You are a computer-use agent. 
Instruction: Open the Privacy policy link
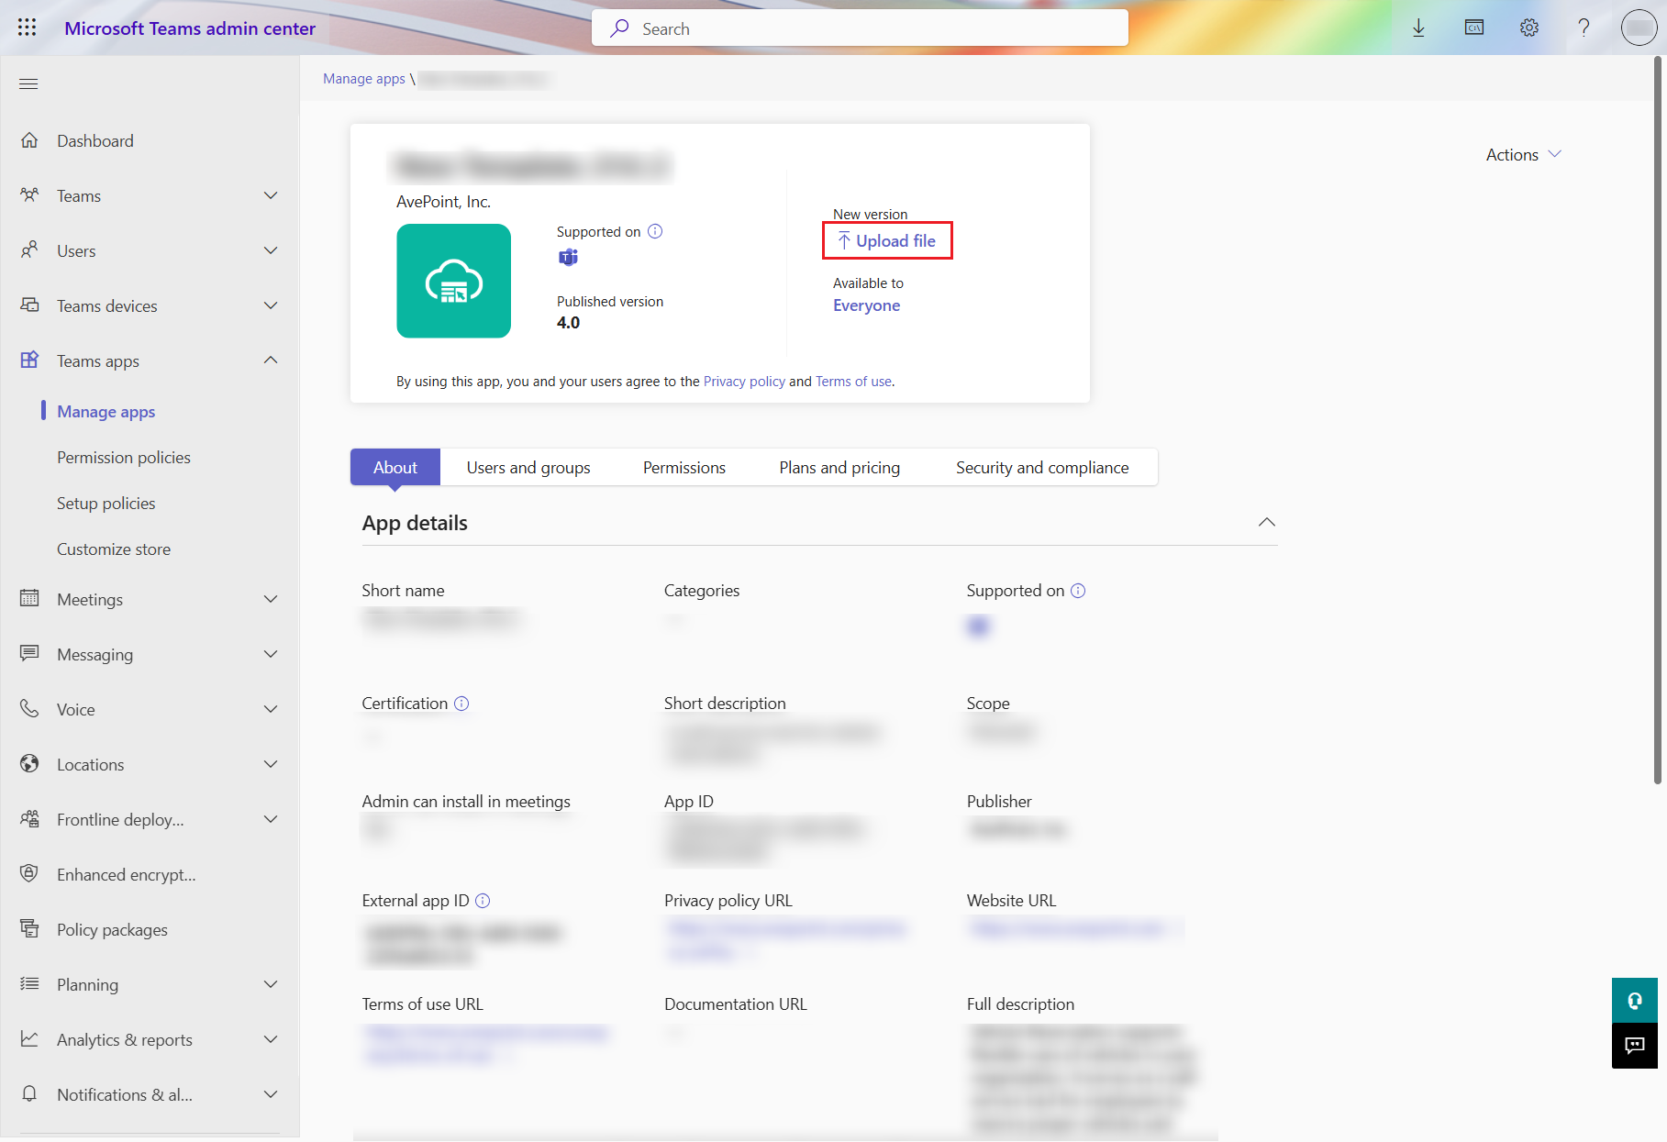click(x=743, y=381)
